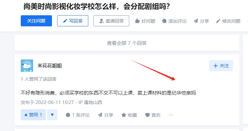248x131 pixels.
Task: Open 添加评论 comment bubble icon
Action: click(x=164, y=21)
